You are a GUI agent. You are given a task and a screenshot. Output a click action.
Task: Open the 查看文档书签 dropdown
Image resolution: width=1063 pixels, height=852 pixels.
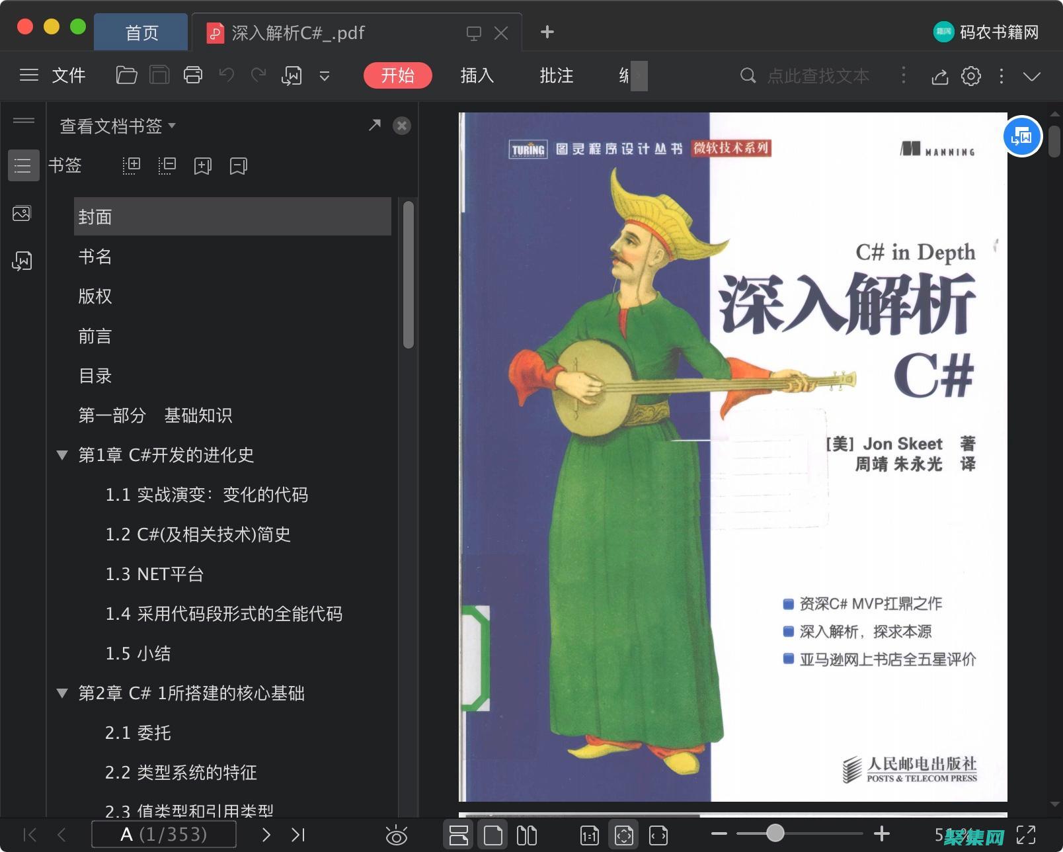click(116, 126)
